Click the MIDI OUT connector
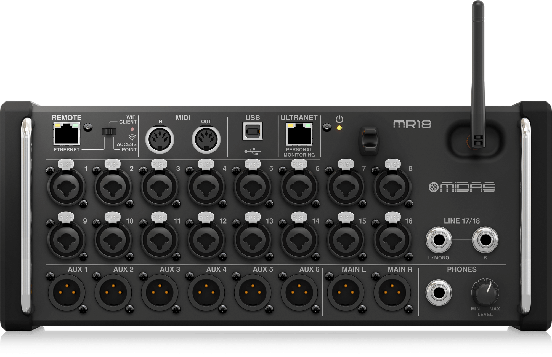Viewport: 552px width, 357px height. coord(206,139)
